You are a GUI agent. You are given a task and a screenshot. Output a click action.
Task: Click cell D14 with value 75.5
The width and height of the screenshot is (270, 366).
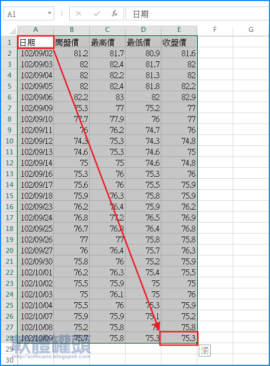click(x=143, y=185)
